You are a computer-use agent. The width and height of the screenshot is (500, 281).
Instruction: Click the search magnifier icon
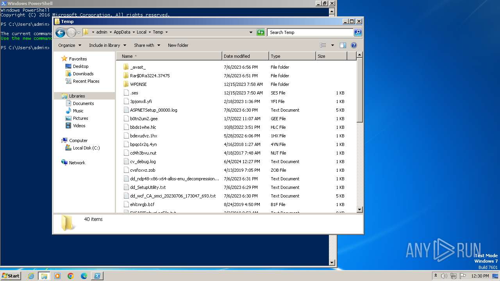tap(357, 32)
